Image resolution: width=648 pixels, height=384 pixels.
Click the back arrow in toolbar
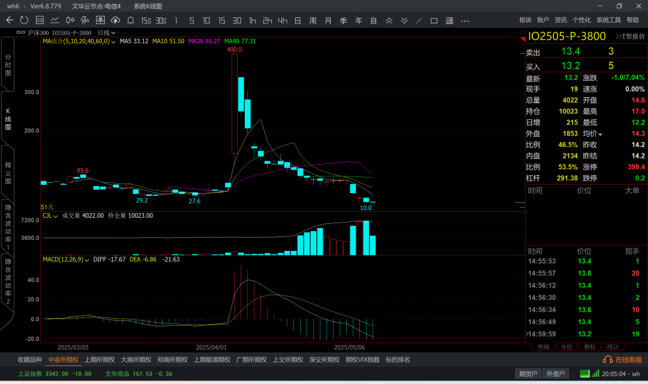(x=10, y=20)
